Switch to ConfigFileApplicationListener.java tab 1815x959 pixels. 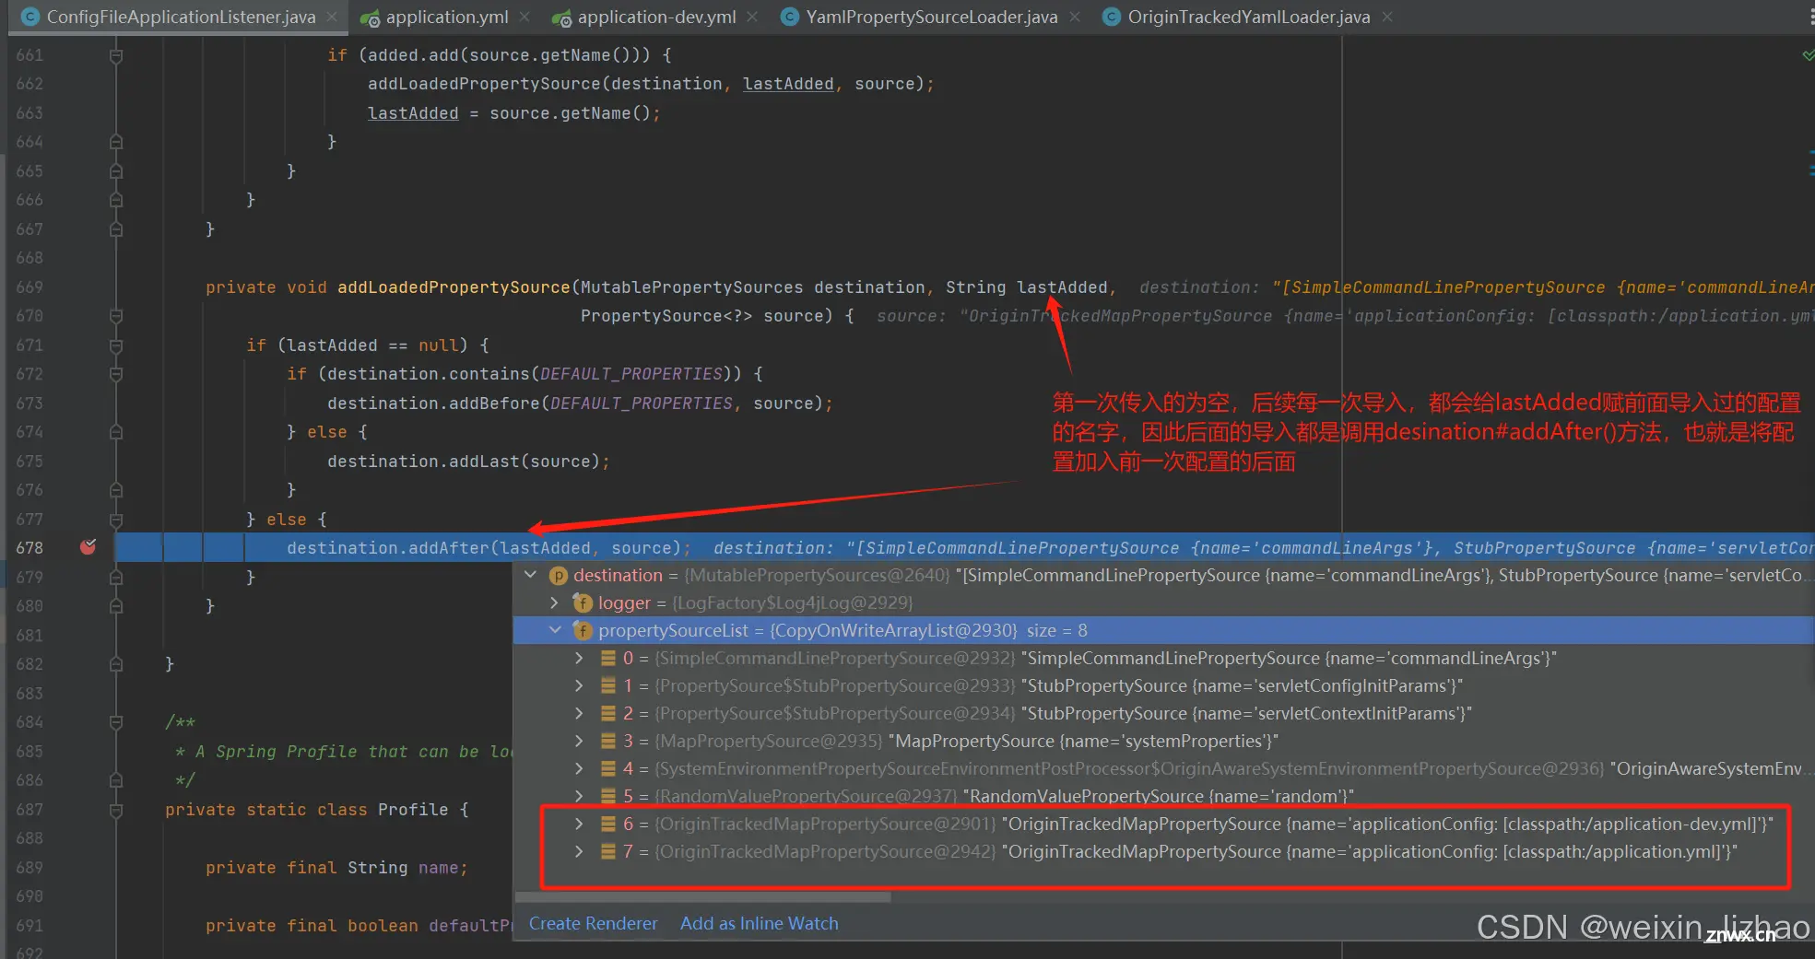point(181,17)
